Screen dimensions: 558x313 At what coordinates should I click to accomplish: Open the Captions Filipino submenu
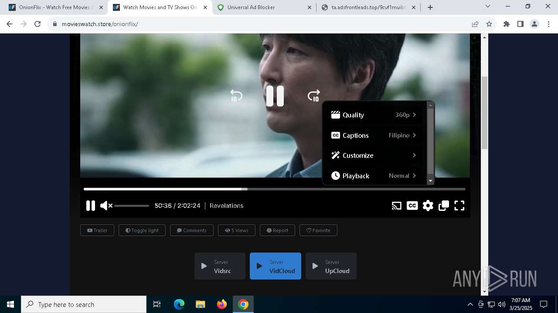click(x=374, y=135)
